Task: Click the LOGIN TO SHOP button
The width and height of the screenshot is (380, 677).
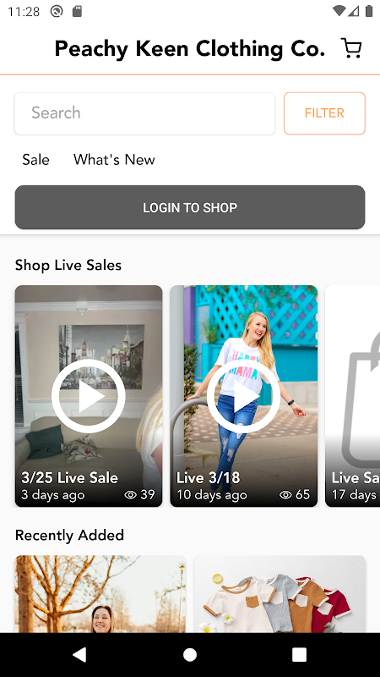Action: click(190, 207)
